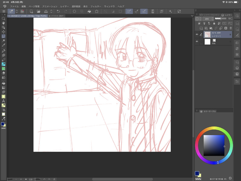
Task: Click the Create layer mask icon
Action: [226, 28]
